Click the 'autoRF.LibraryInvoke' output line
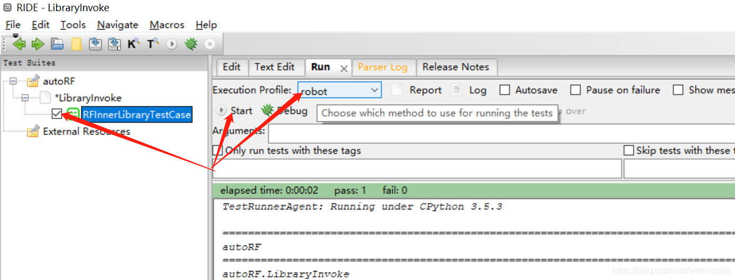The width and height of the screenshot is (735, 280). point(286,274)
